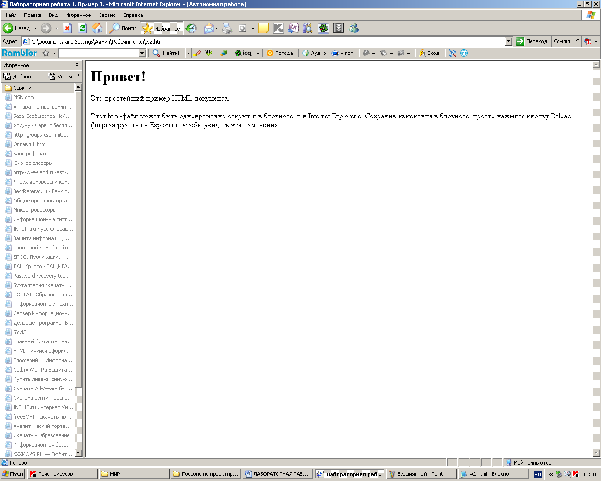Click the Kaspersky tray icon
601x481 pixels.
click(x=576, y=474)
